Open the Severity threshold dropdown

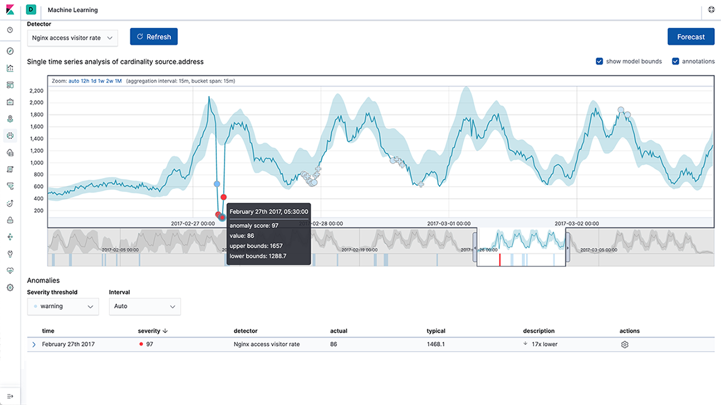coord(63,306)
